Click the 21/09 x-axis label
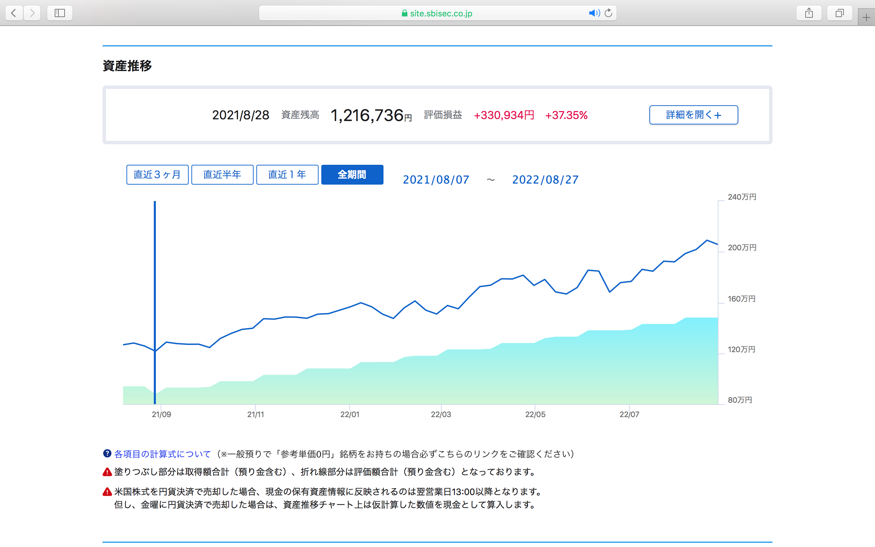 point(161,415)
